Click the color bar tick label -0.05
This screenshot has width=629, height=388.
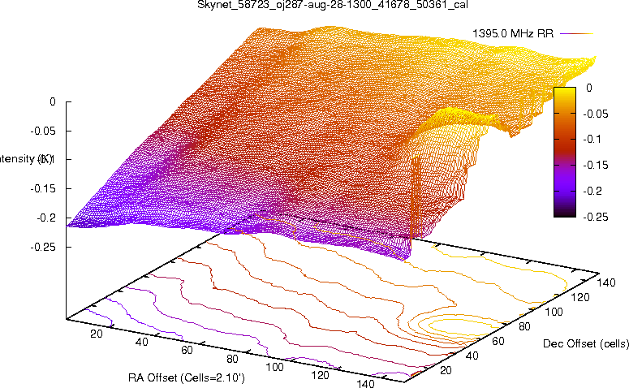595,114
